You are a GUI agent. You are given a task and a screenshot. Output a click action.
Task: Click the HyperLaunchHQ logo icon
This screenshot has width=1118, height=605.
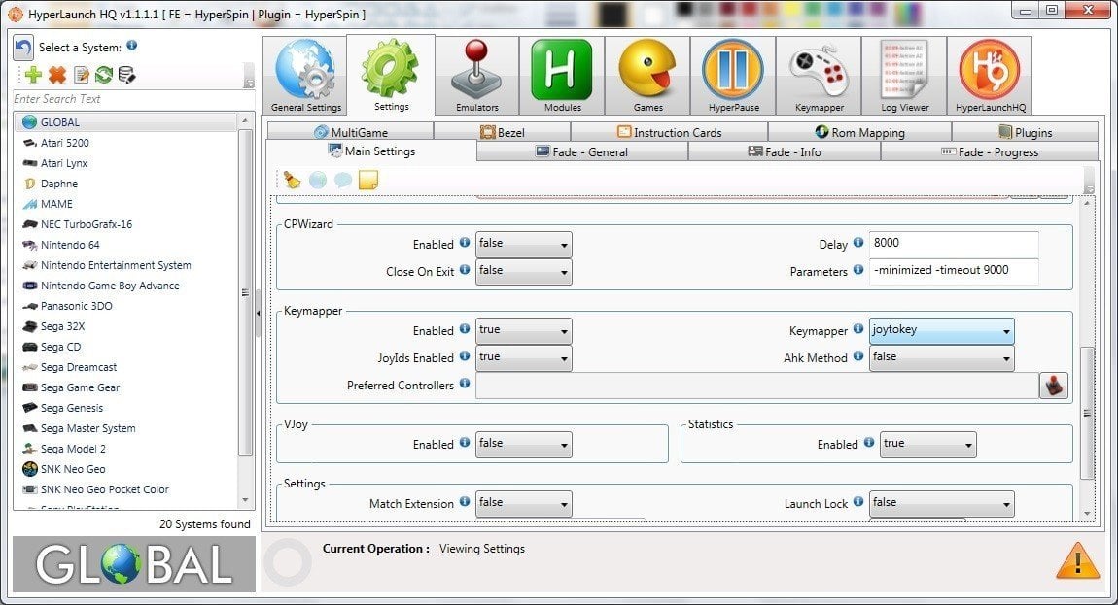(x=989, y=68)
